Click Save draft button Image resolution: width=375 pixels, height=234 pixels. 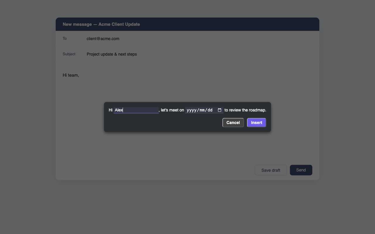pos(271,170)
